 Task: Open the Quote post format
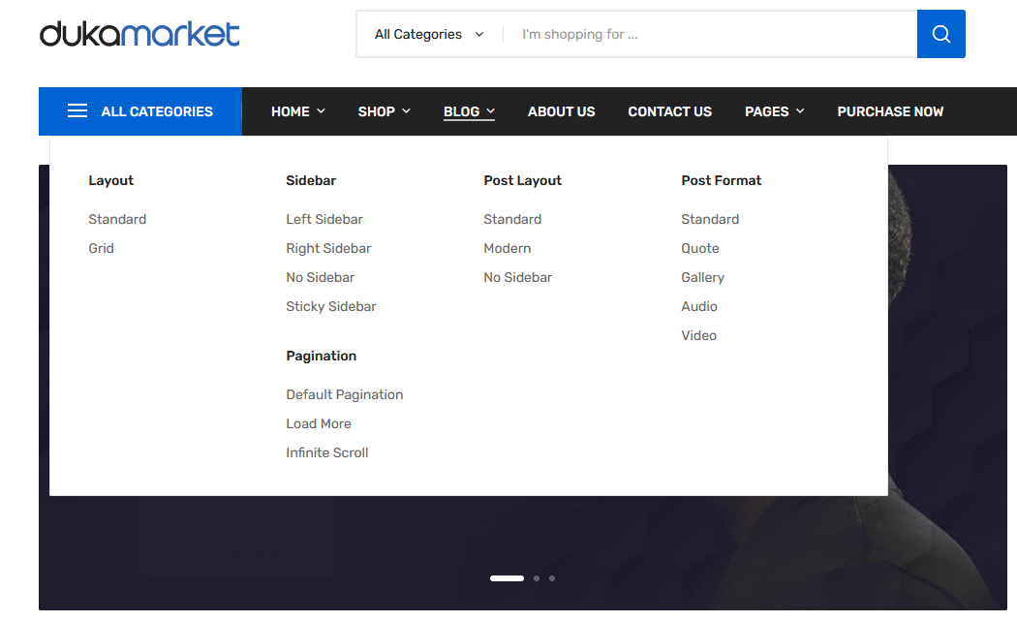click(700, 248)
